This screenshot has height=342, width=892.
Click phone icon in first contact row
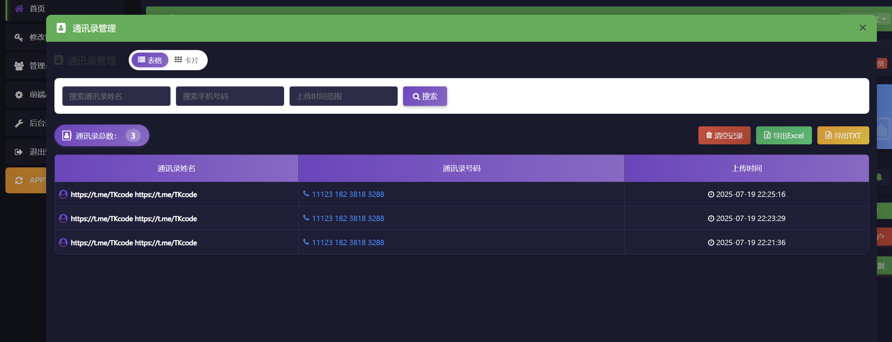point(306,194)
